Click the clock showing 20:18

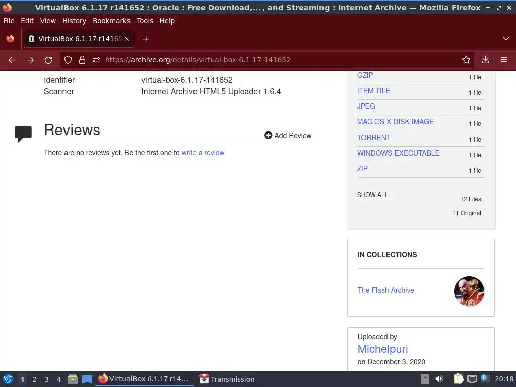tap(504, 379)
